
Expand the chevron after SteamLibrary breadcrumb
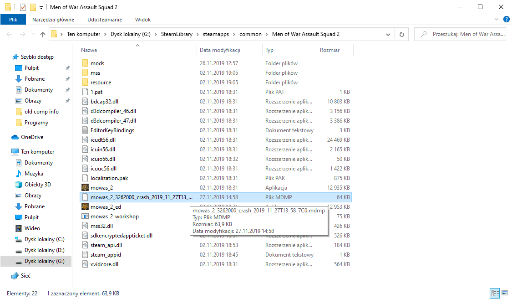tap(198, 34)
